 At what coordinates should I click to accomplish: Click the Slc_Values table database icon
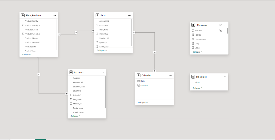193,77
